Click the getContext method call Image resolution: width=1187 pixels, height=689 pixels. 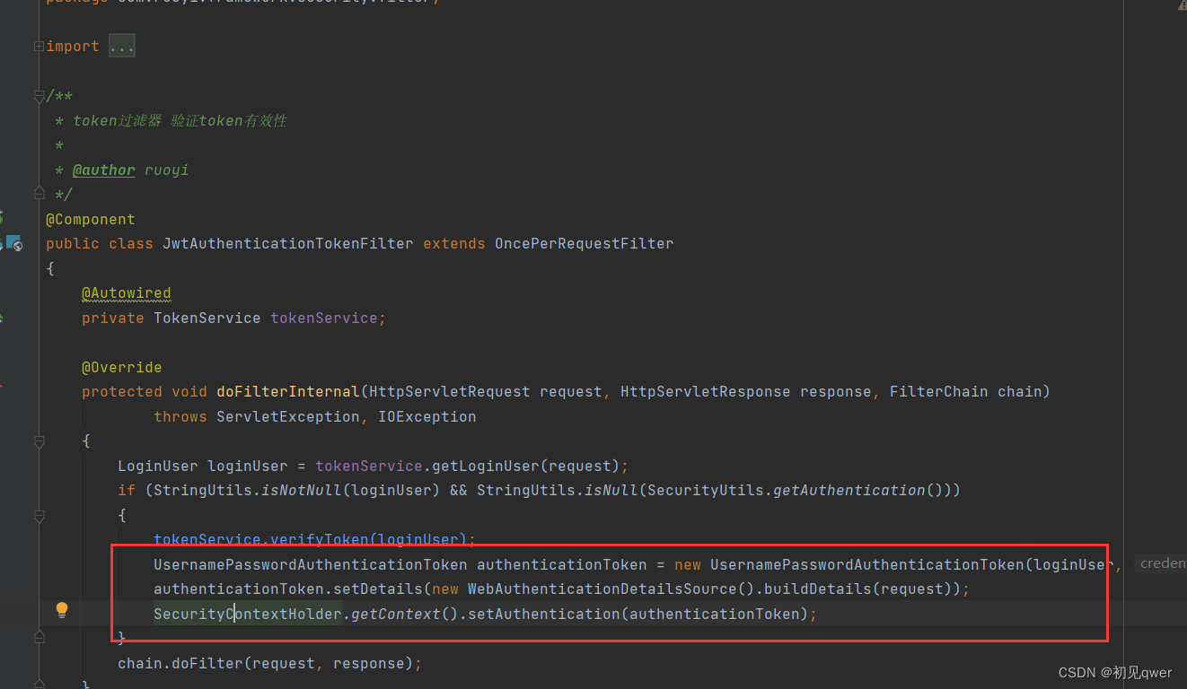pyautogui.click(x=396, y=615)
